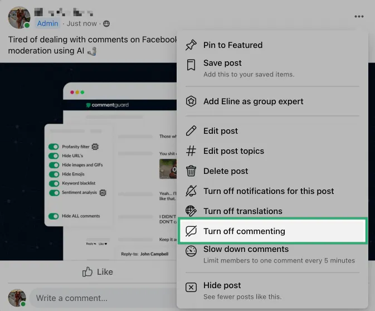This screenshot has height=311, width=375.
Task: Click the 'Reply-to: John Campbell' text
Action: click(x=145, y=254)
